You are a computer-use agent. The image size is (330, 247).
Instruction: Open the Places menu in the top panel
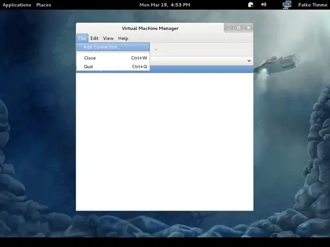[44, 5]
